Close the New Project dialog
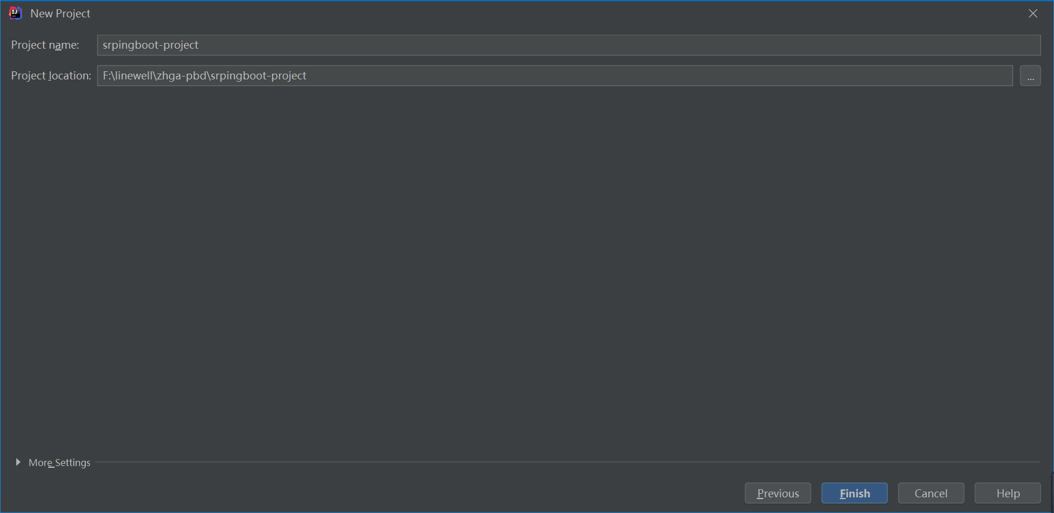This screenshot has height=513, width=1054. pyautogui.click(x=1033, y=13)
